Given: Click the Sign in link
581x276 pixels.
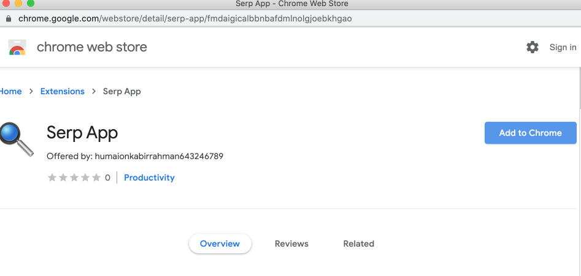Looking at the screenshot, I should [563, 47].
